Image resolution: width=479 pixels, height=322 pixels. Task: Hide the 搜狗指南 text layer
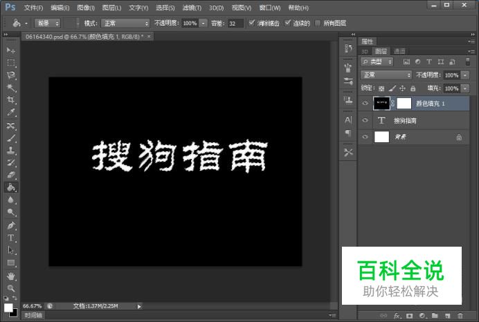(x=365, y=120)
